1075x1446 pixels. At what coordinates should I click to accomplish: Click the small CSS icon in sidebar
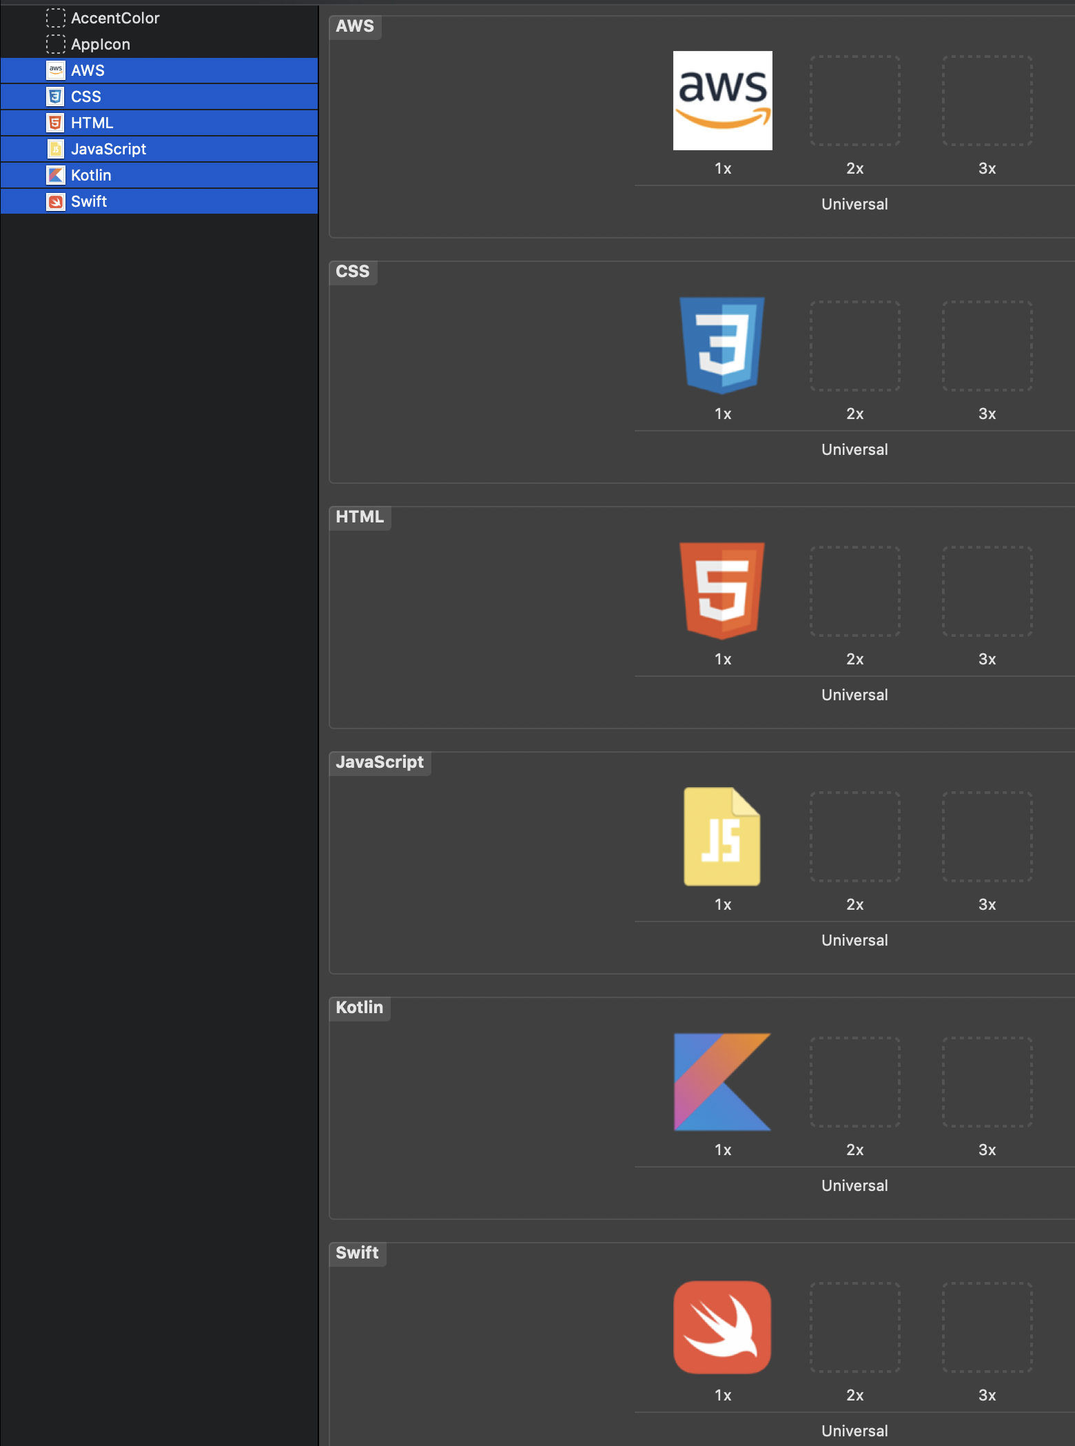(x=56, y=96)
